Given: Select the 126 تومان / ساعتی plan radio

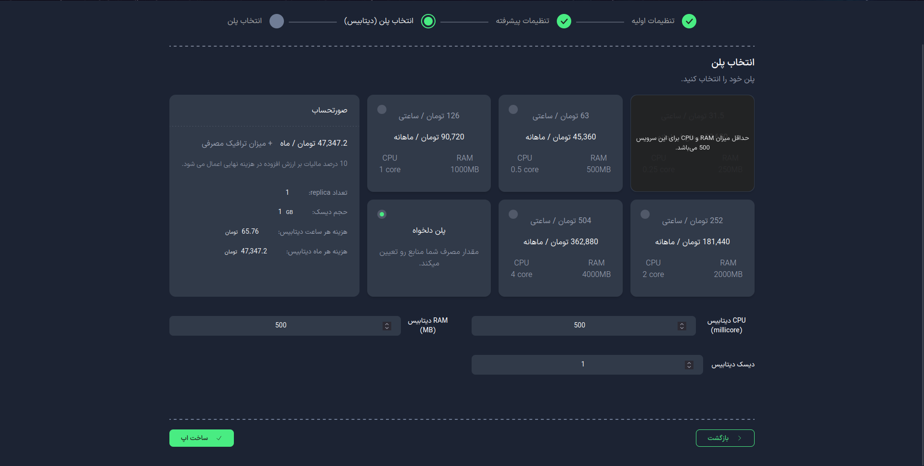Looking at the screenshot, I should (x=382, y=109).
